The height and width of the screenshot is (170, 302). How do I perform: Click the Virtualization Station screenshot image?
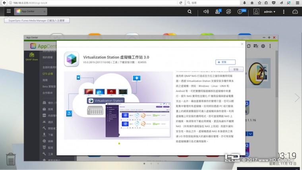[x=118, y=105]
